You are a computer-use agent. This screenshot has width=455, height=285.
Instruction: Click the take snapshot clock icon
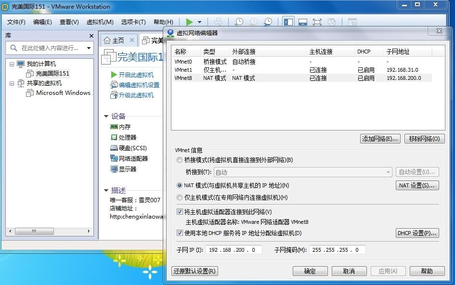tap(239, 22)
